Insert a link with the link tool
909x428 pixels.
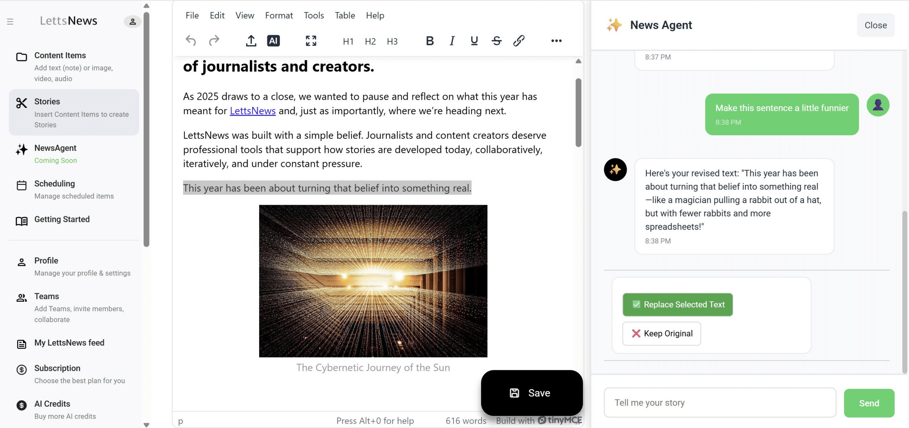519,41
